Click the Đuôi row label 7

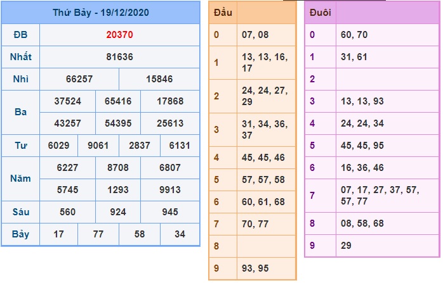pyautogui.click(x=312, y=196)
